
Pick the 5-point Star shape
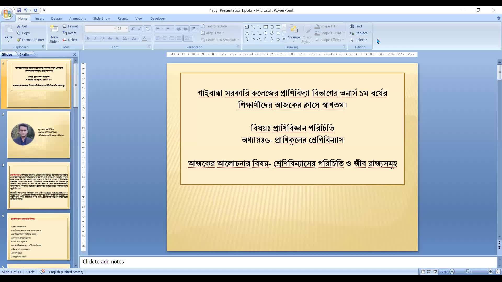(x=278, y=39)
